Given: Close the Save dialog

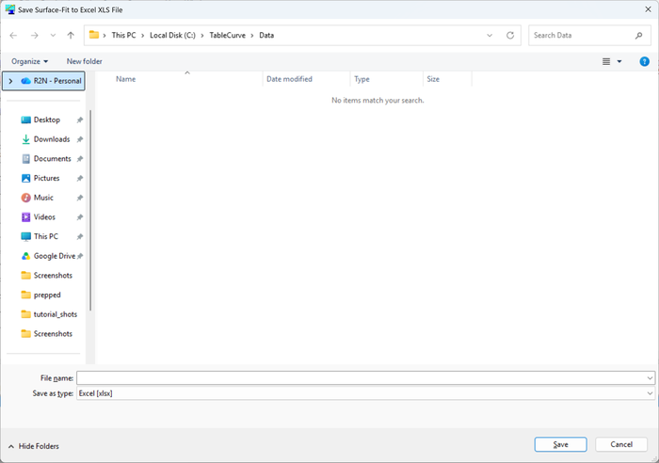Looking at the screenshot, I should [x=648, y=9].
